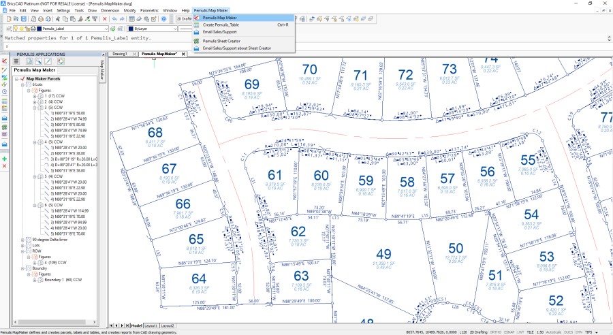
Task: Expand the 90 degree Delta Error node
Action: click(22, 240)
